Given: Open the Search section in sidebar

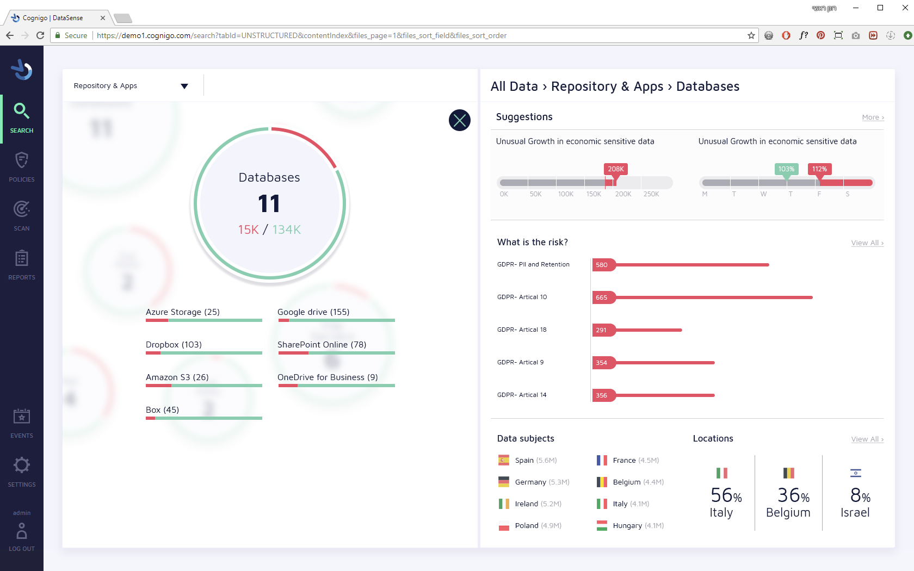Looking at the screenshot, I should [22, 118].
